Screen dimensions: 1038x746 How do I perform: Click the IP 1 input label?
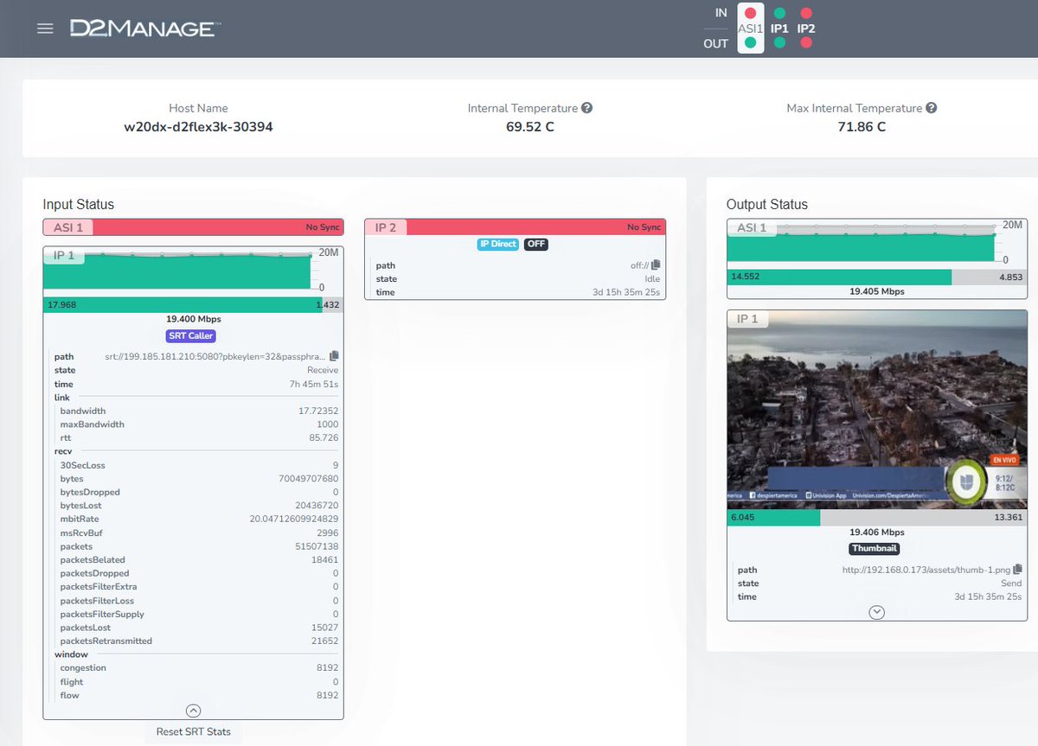(64, 256)
